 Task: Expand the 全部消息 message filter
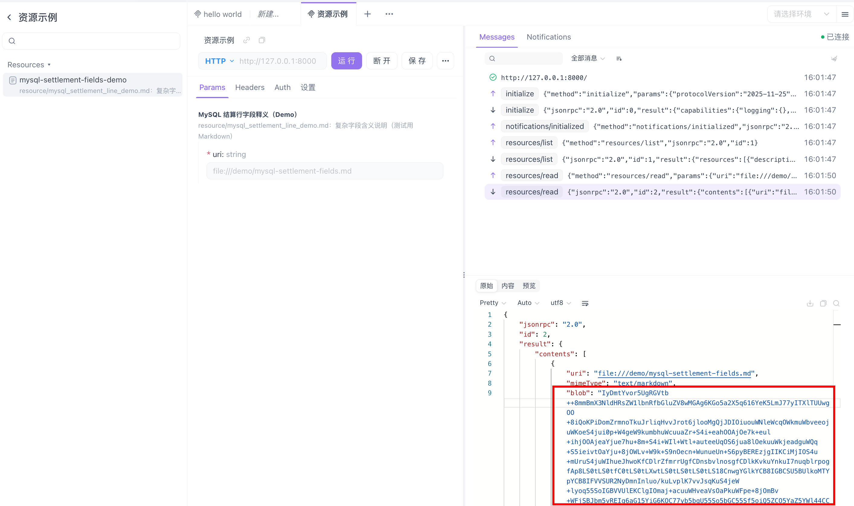pos(588,58)
